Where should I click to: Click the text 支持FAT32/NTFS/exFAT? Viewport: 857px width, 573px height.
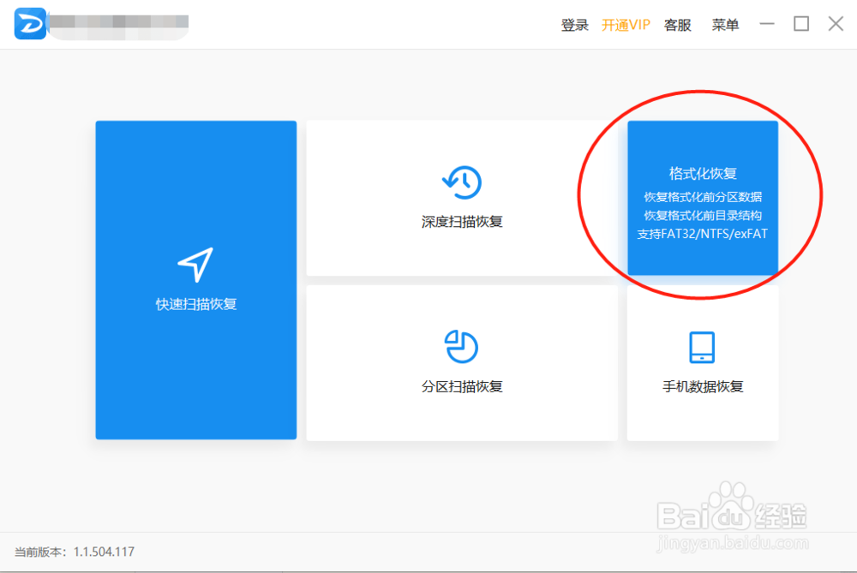[x=703, y=234]
